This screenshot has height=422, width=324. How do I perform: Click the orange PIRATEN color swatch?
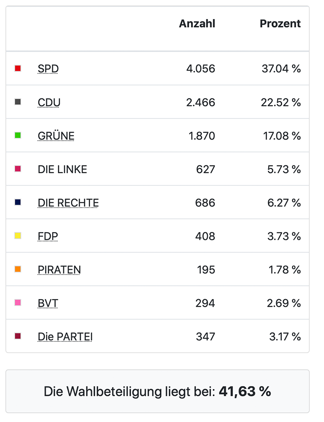coord(18,269)
